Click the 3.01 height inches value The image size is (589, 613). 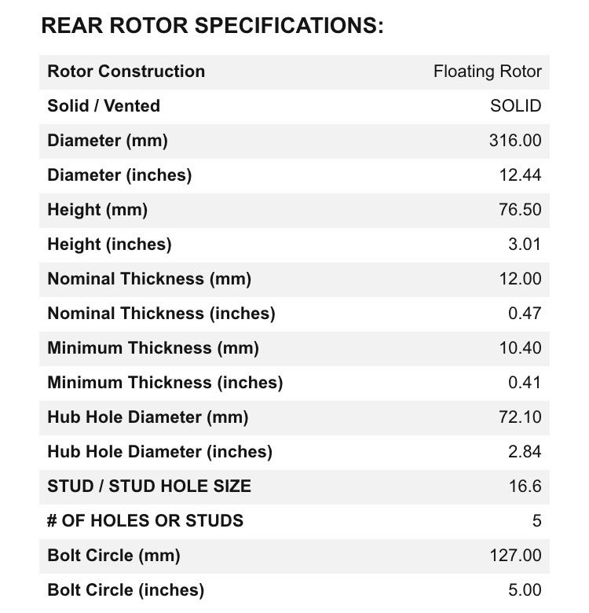pos(525,244)
